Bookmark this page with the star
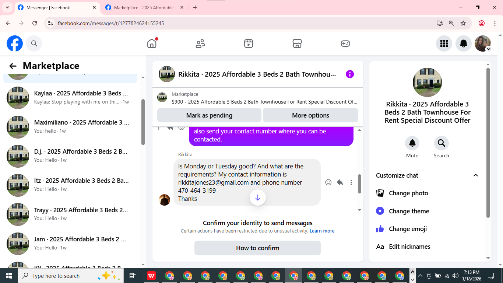 [463, 23]
